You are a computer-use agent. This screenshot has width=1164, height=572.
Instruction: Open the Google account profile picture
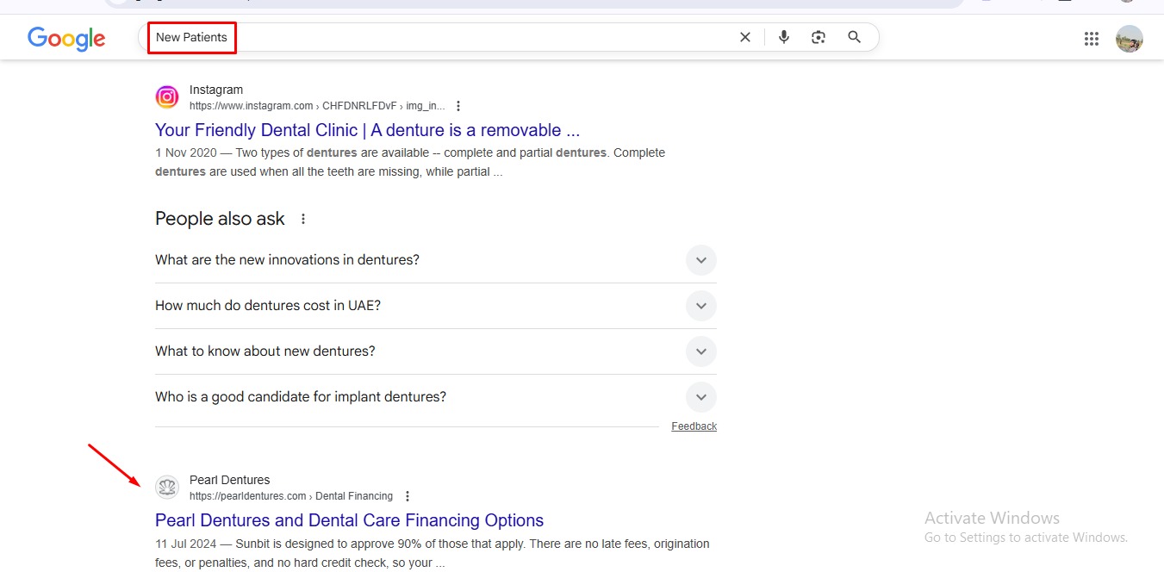click(x=1129, y=38)
